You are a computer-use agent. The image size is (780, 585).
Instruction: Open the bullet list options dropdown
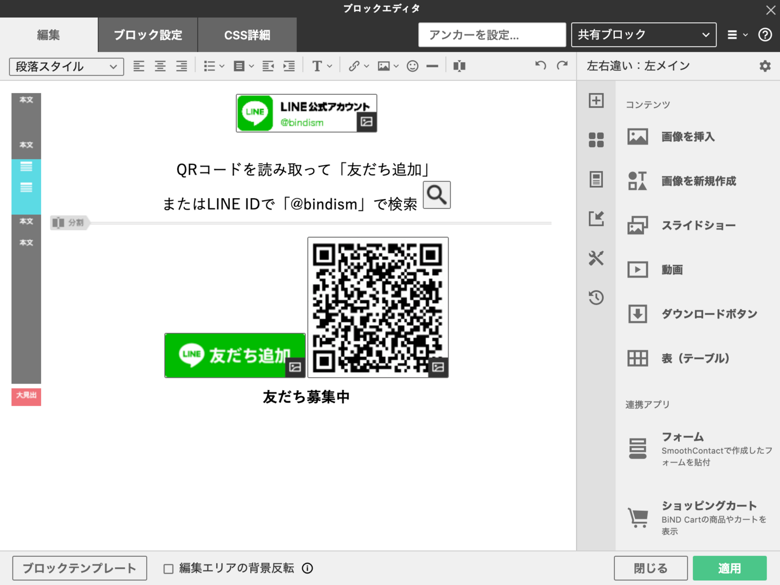coord(214,66)
